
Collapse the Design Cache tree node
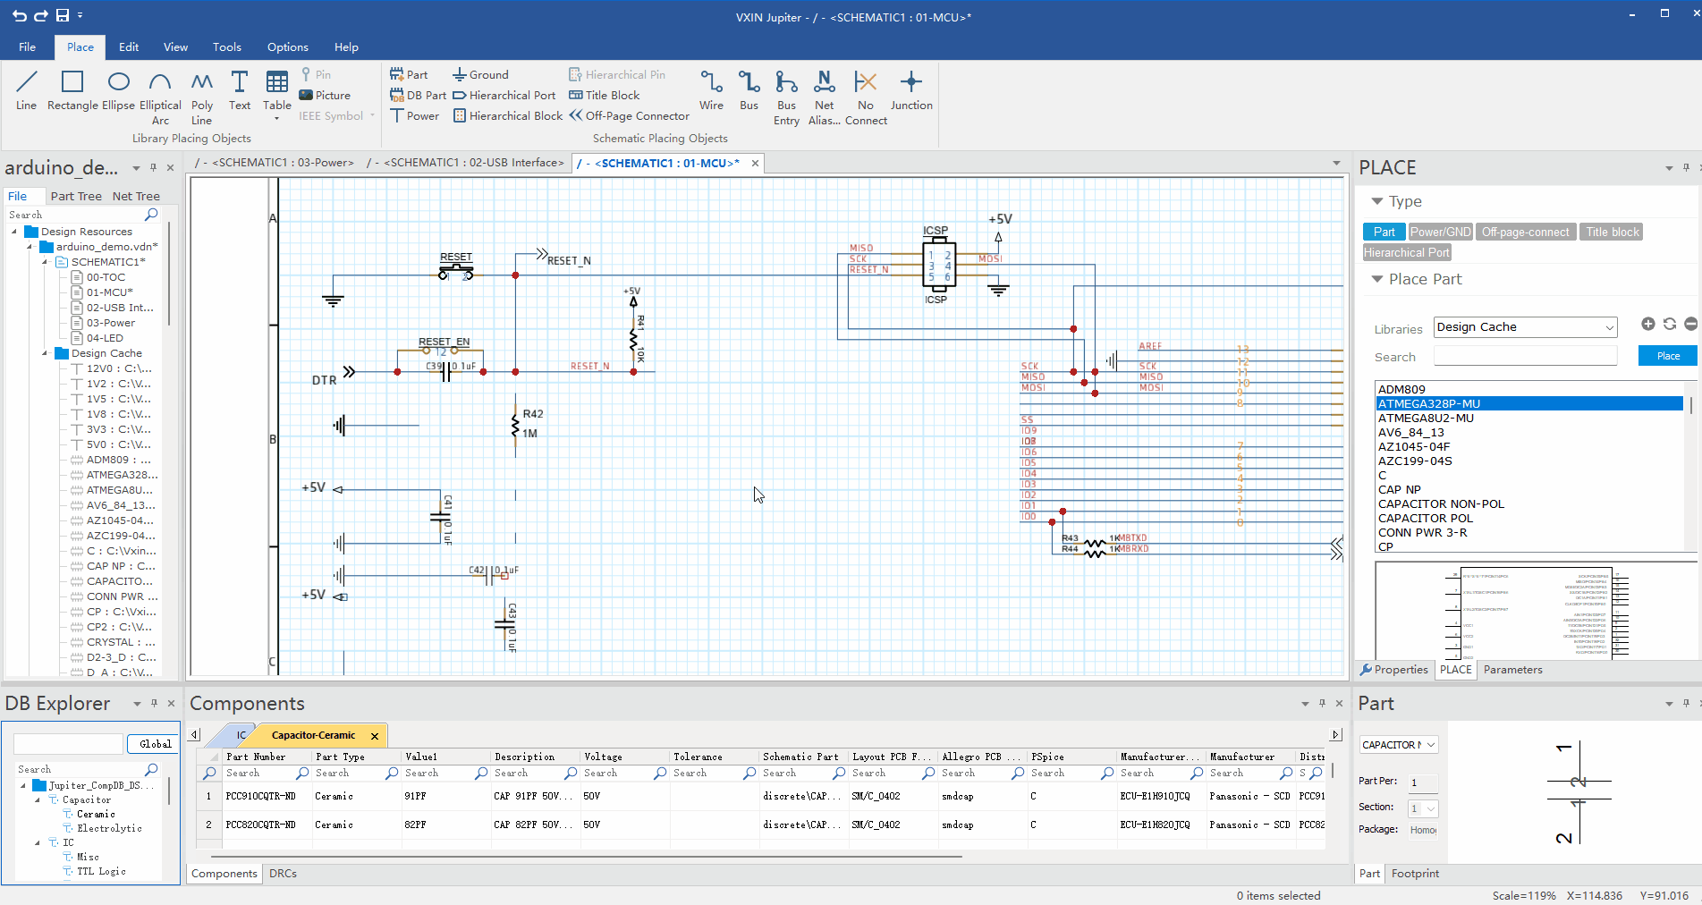click(x=45, y=353)
